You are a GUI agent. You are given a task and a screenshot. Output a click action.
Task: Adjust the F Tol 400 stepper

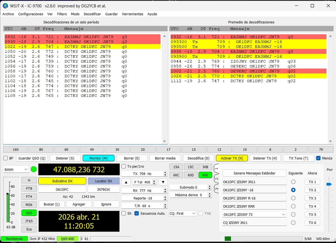[x=154, y=182]
